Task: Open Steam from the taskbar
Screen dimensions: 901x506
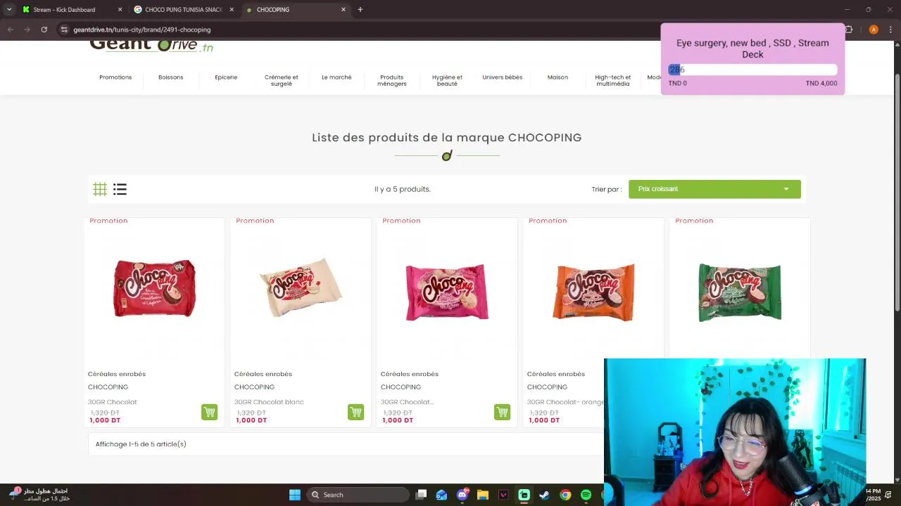Action: tap(544, 495)
